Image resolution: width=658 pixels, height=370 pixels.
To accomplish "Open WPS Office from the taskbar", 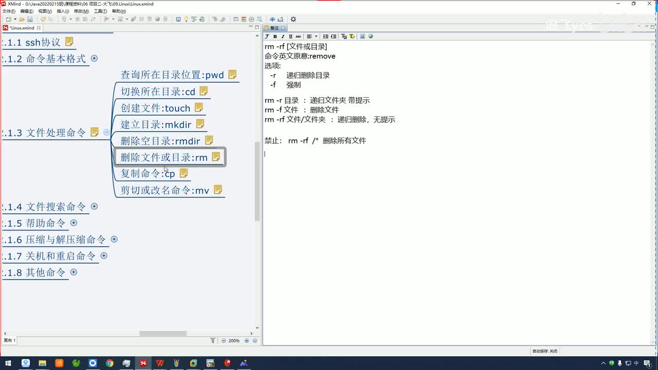I will [160, 363].
